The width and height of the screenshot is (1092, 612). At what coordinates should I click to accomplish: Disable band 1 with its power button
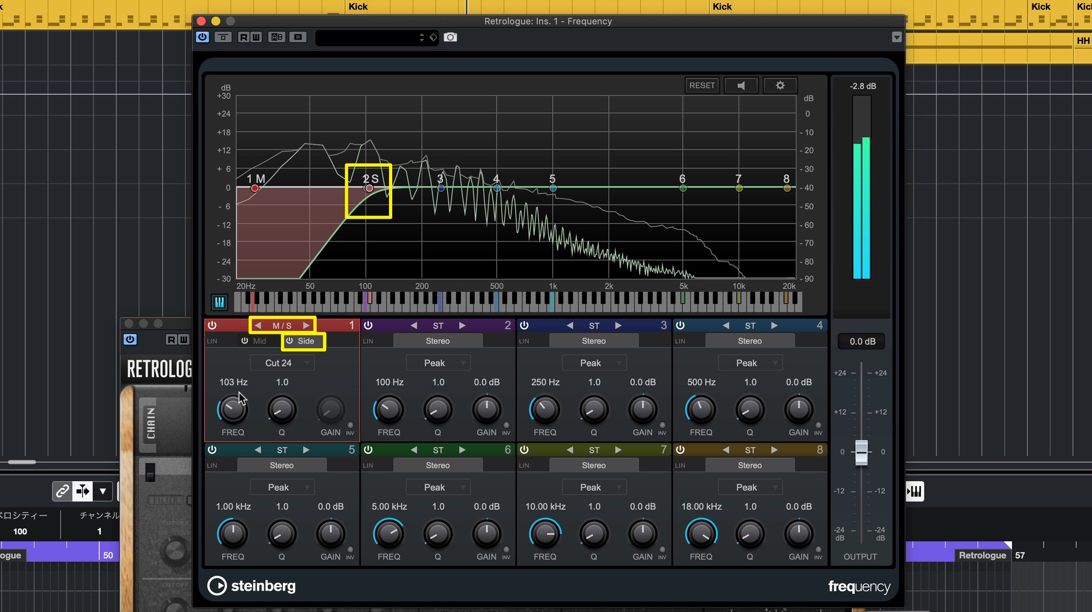pyautogui.click(x=212, y=325)
